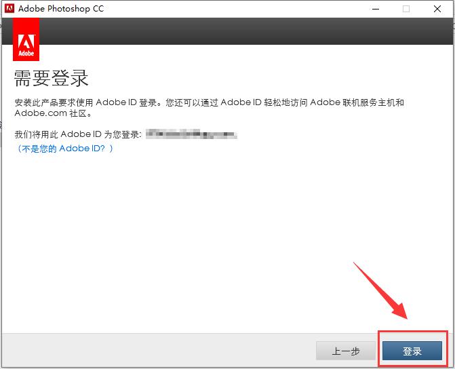
Task: Go back with the 上一步 button
Action: [346, 351]
